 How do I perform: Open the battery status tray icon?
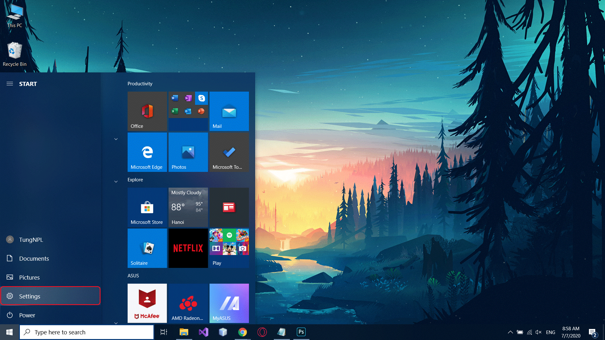pos(520,332)
